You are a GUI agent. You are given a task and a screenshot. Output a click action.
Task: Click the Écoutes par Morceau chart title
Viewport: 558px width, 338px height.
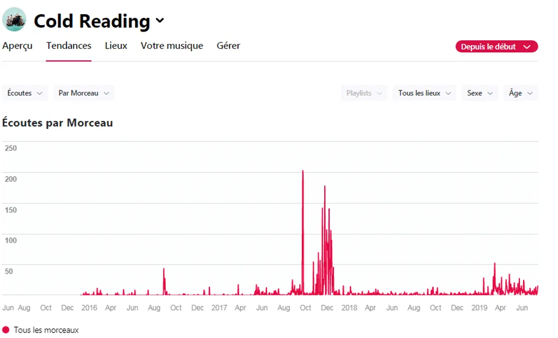(57, 122)
